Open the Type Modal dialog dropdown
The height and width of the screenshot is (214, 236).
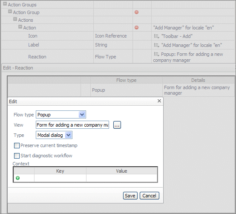(x=69, y=135)
